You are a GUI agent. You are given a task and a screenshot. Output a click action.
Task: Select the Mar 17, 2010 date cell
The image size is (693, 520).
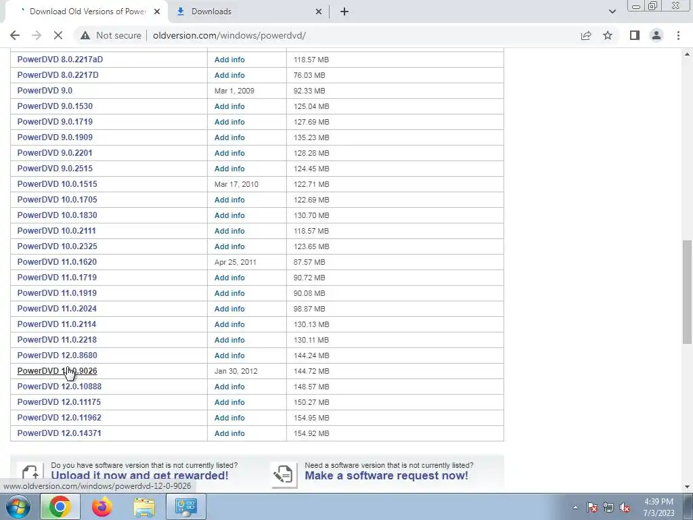pos(236,184)
